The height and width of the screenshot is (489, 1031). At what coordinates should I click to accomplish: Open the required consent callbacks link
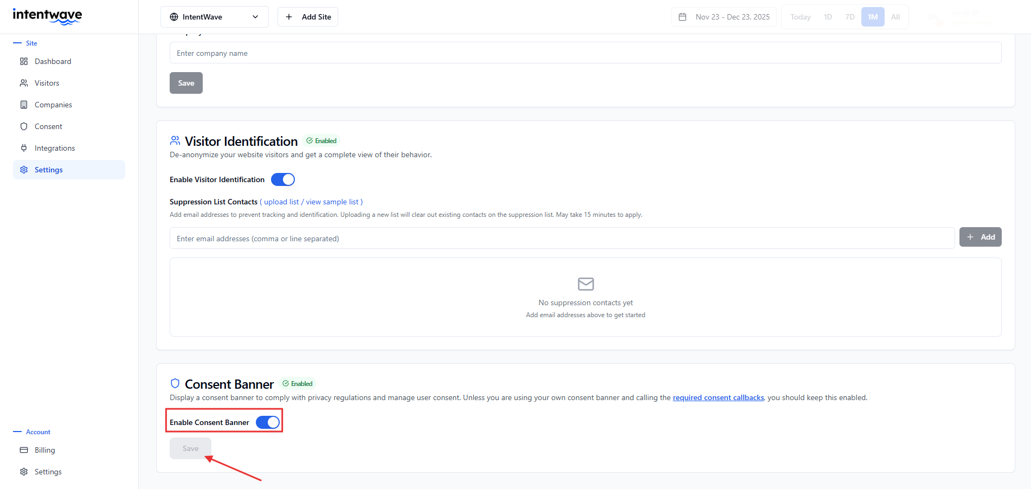point(718,397)
